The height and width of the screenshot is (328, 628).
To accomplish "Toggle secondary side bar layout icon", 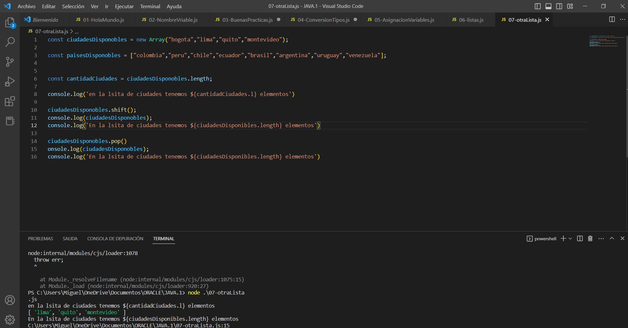I will click(559, 6).
